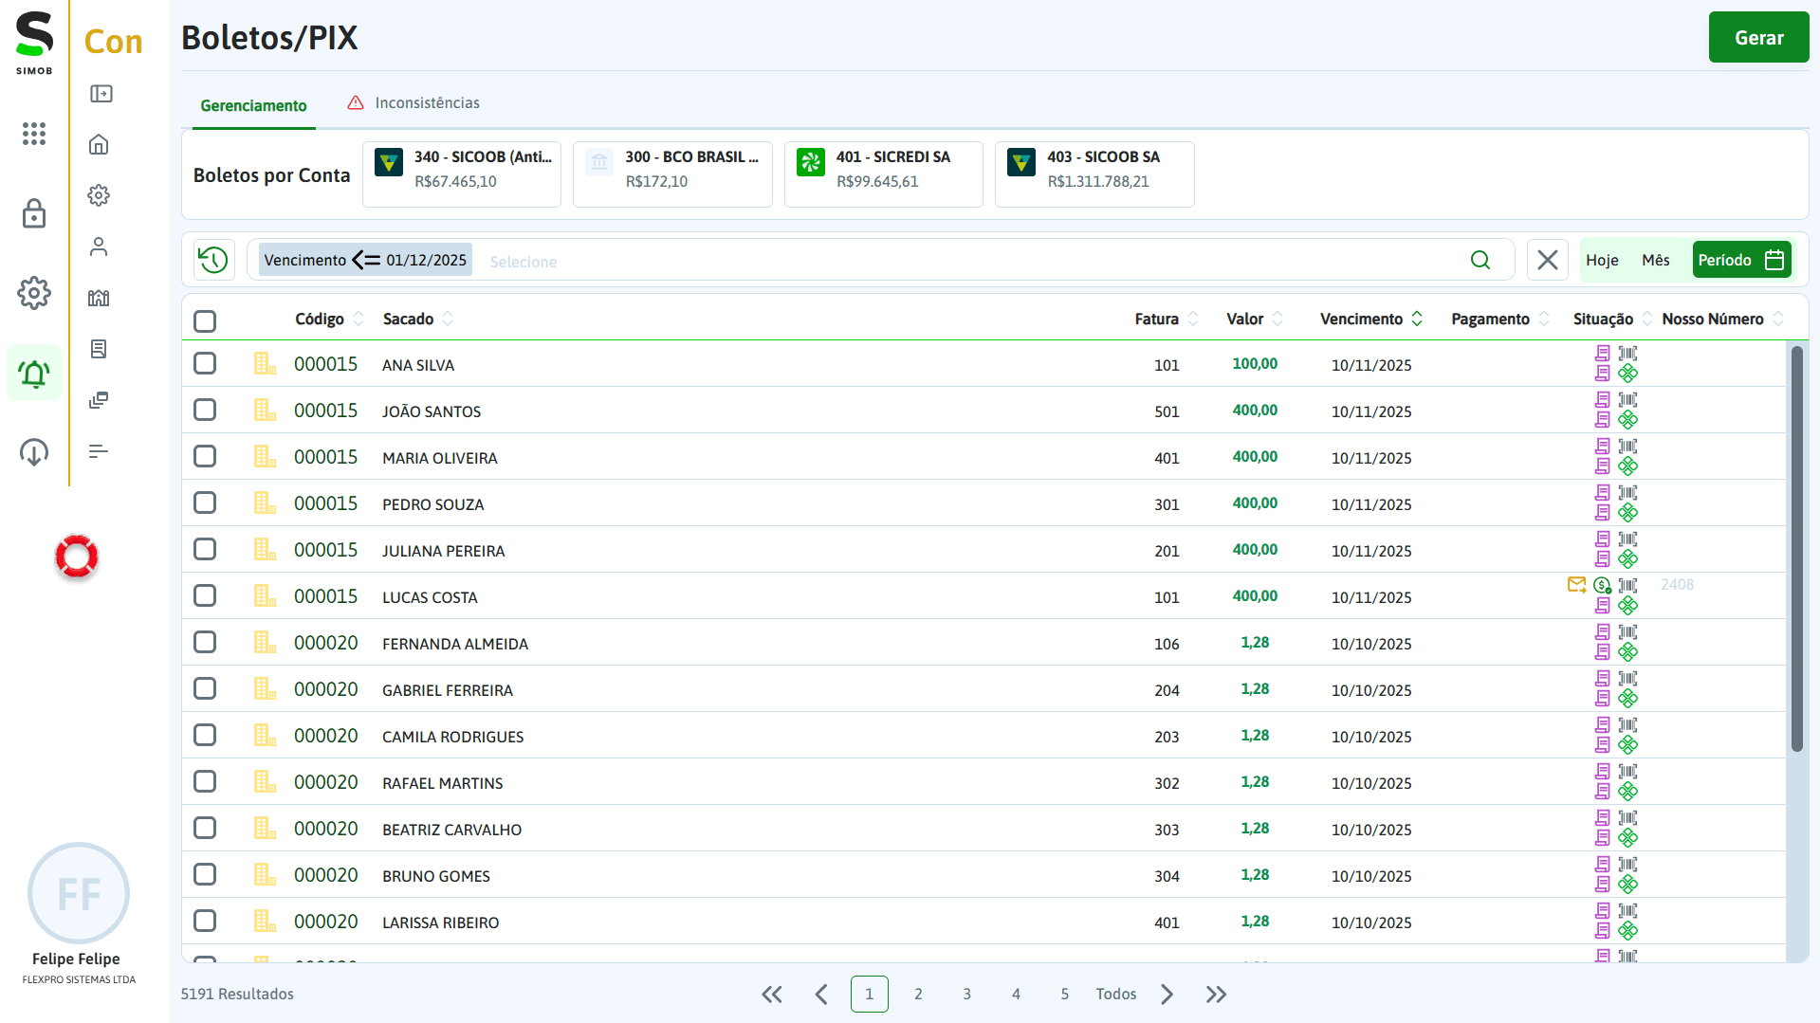The width and height of the screenshot is (1820, 1023).
Task: Click the envelope icon in LUCAS COSTA row
Action: pyautogui.click(x=1576, y=585)
